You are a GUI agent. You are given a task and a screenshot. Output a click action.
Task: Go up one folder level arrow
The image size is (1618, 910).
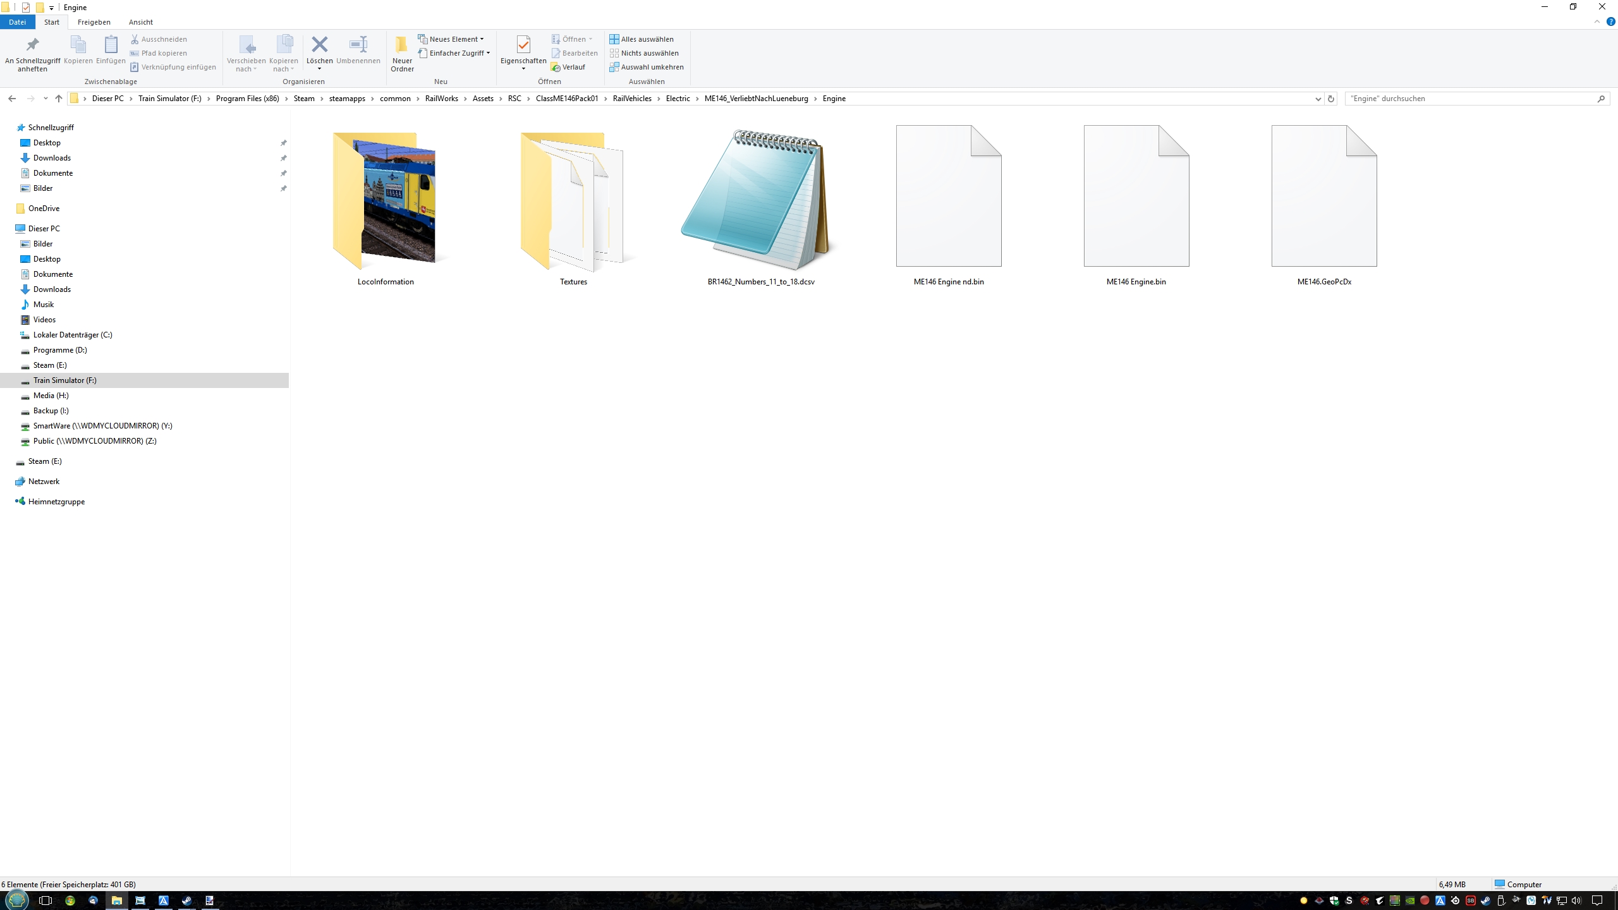point(59,99)
